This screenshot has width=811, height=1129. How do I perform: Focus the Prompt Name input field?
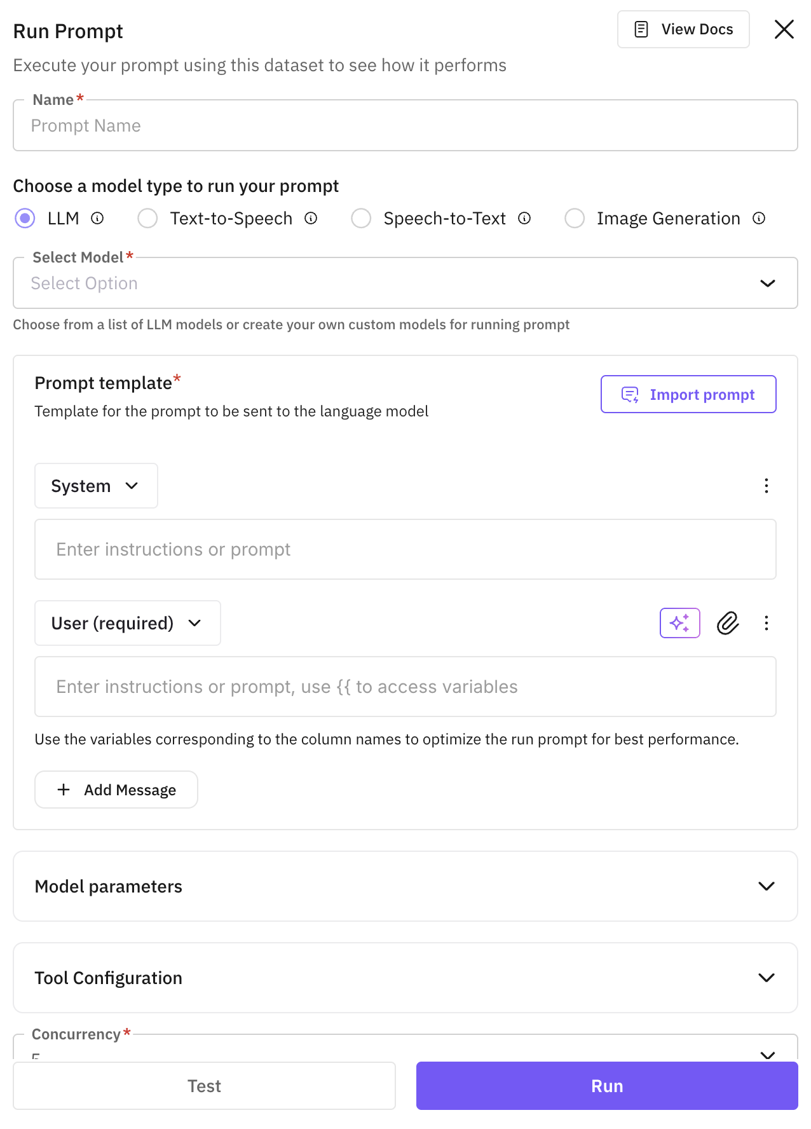(405, 126)
